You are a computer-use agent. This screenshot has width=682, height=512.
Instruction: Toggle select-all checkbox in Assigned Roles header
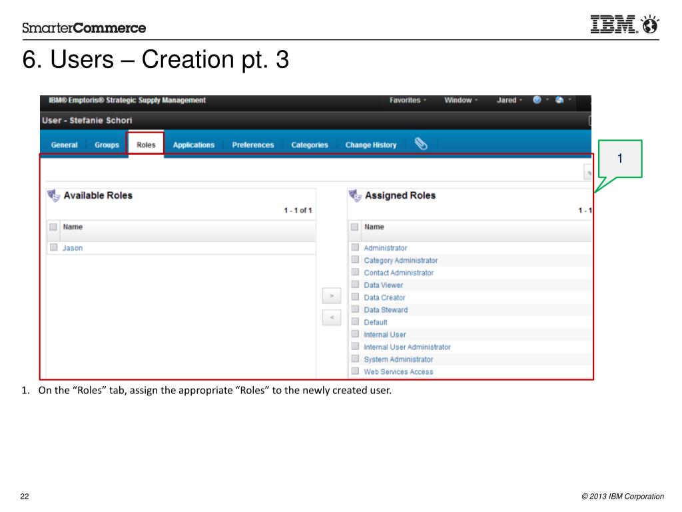coord(354,227)
